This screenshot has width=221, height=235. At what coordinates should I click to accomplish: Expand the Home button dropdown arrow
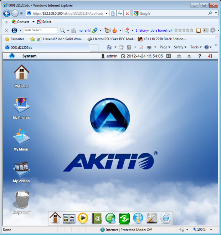(x=115, y=47)
